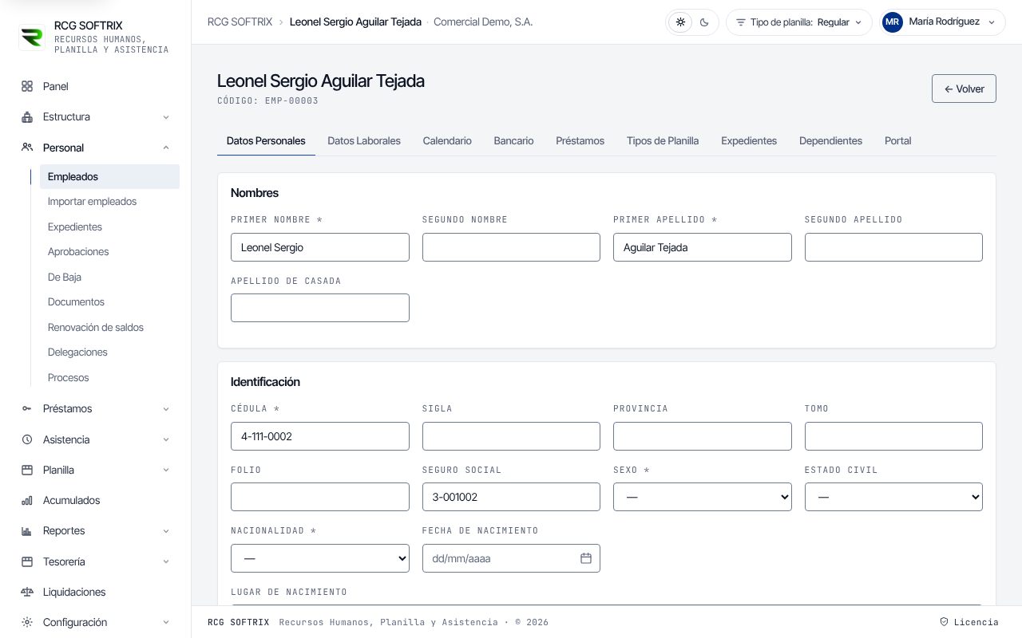The image size is (1022, 638).
Task: Click the Primer Apellido input field
Action: 703,247
